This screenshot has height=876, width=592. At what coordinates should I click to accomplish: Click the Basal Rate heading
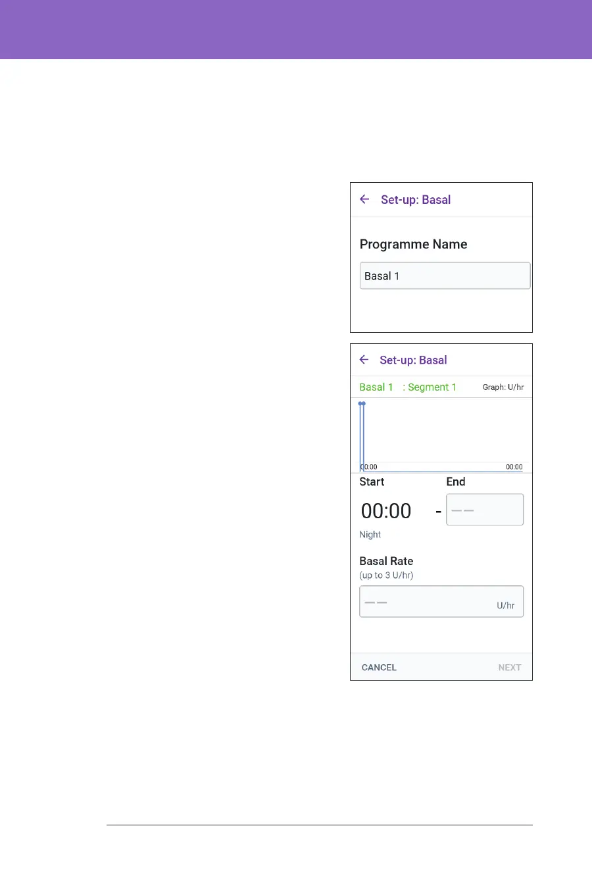pyautogui.click(x=386, y=561)
